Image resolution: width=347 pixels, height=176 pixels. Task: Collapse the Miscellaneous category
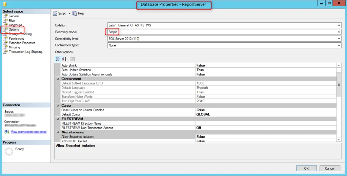tap(58, 132)
